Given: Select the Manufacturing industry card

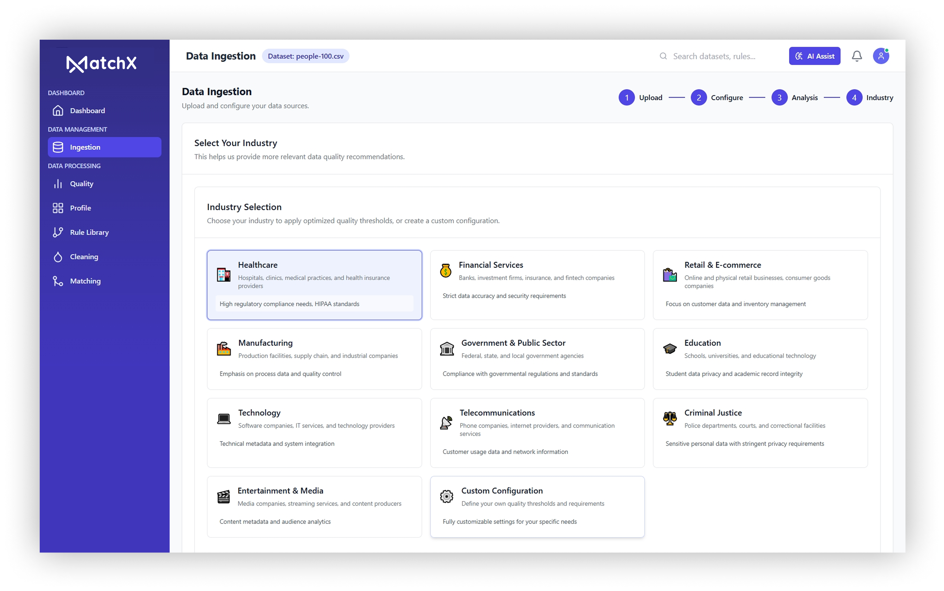Looking at the screenshot, I should [314, 359].
